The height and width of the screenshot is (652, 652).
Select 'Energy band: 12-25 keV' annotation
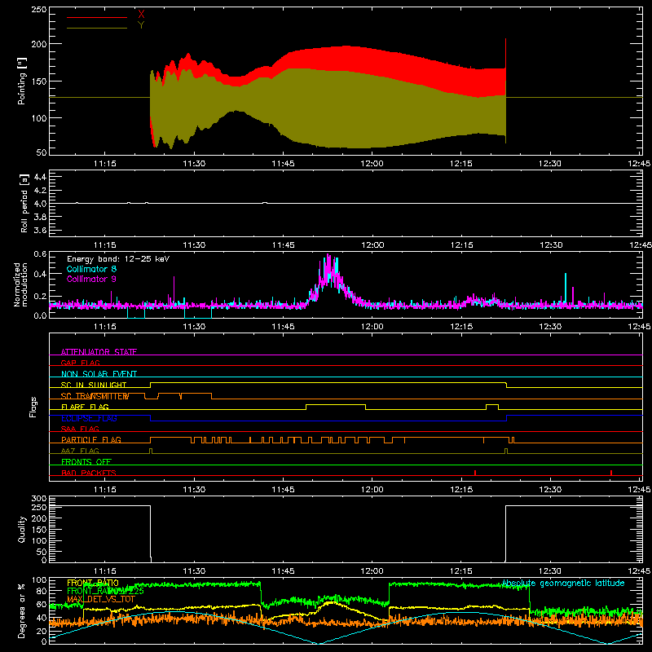118,259
